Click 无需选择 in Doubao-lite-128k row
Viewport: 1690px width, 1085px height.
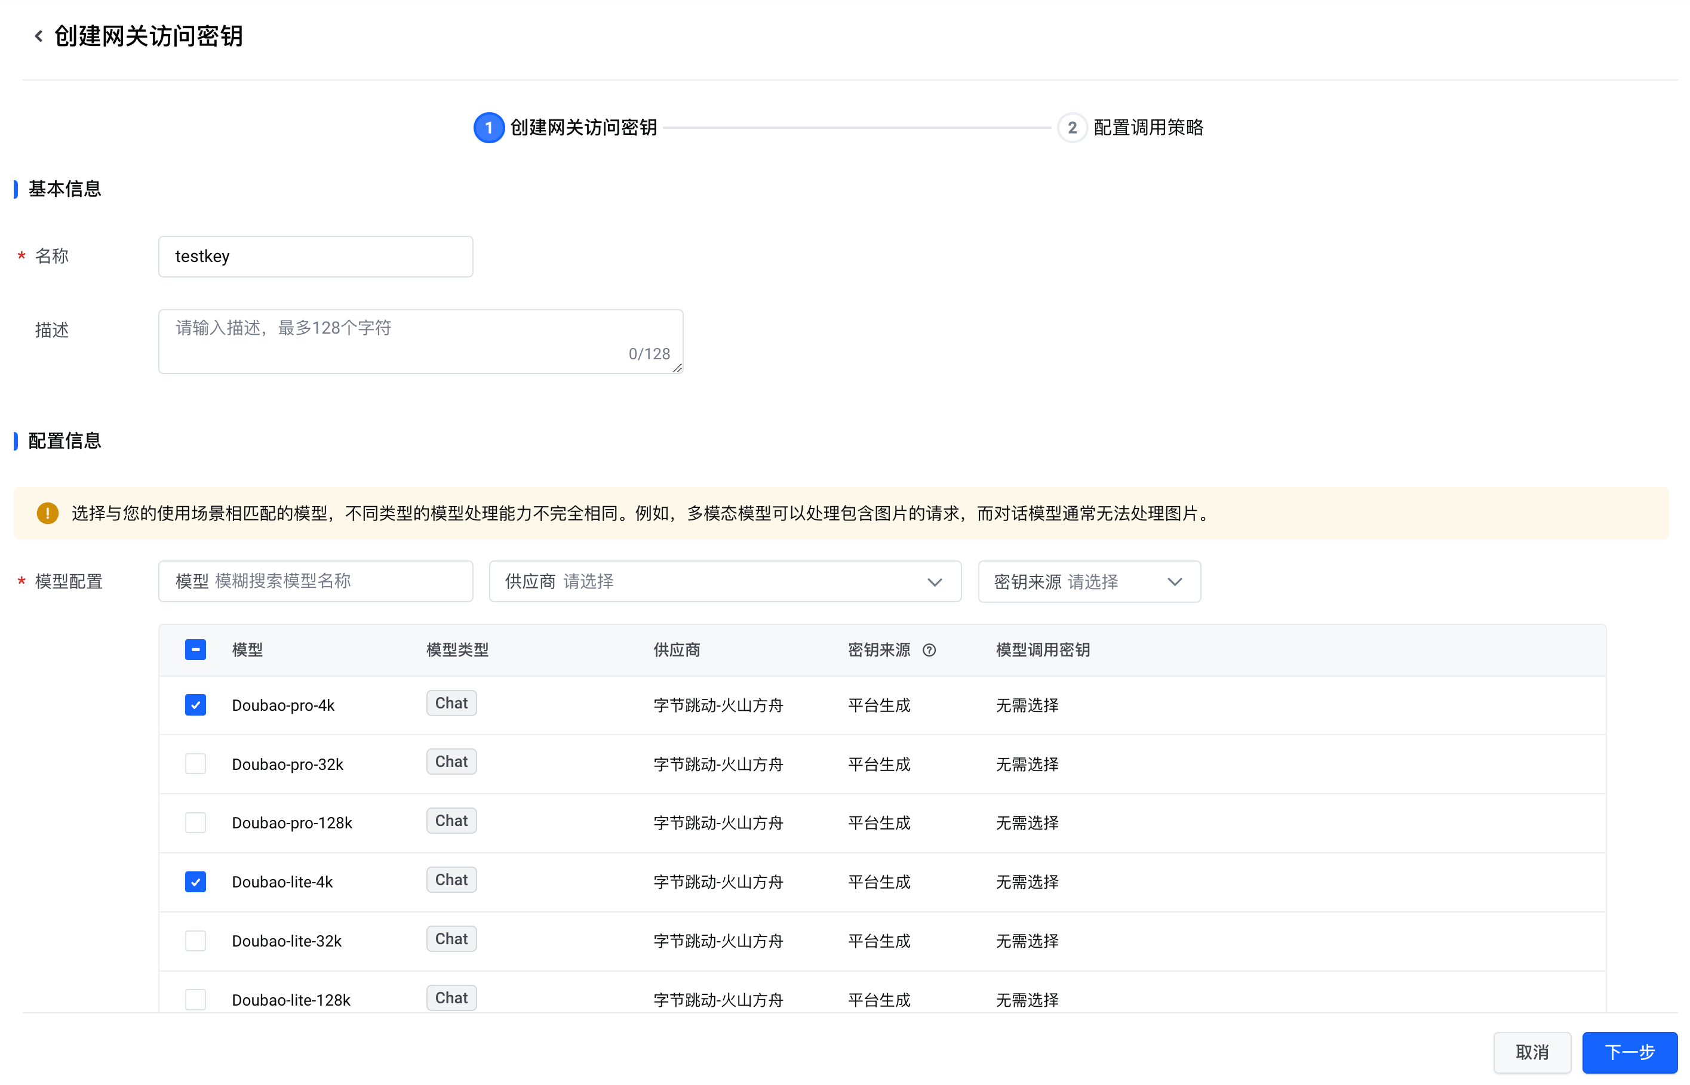(1027, 1000)
